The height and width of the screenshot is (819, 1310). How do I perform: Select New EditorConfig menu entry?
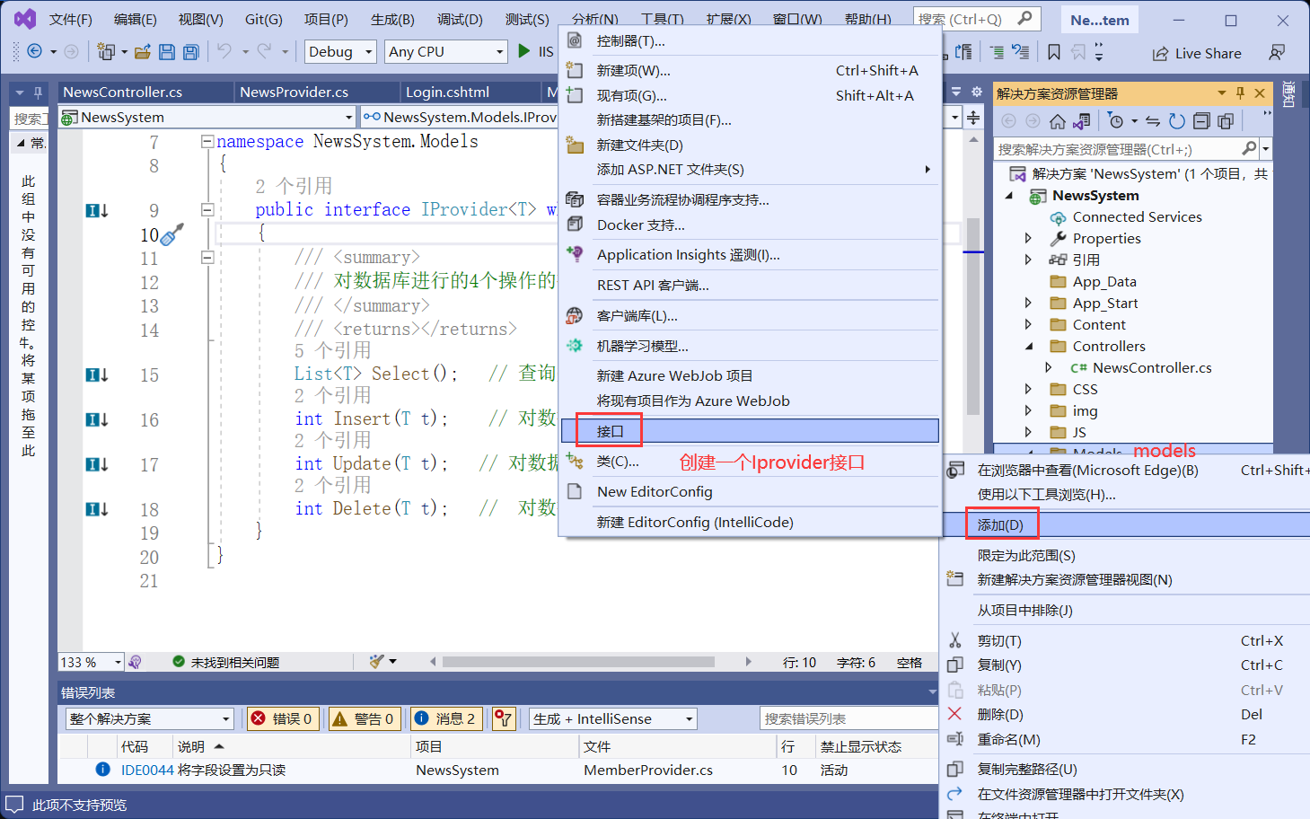(x=751, y=491)
